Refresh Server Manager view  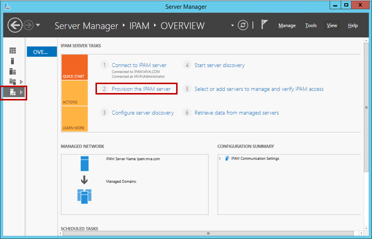click(243, 25)
